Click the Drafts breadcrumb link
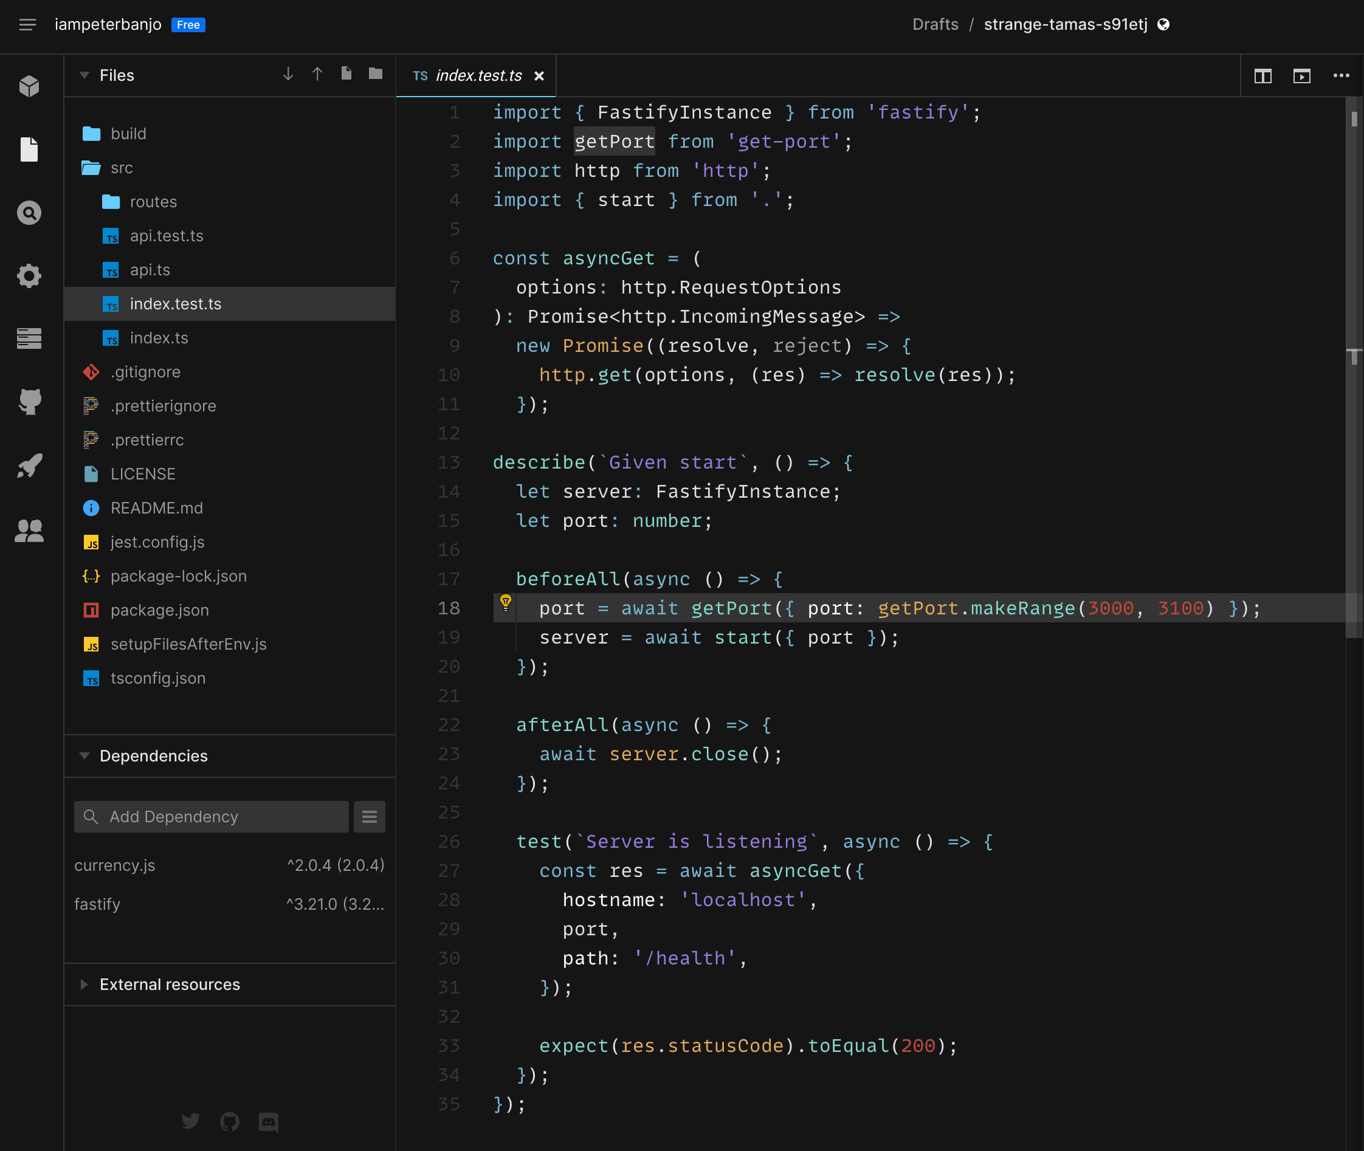Screen dimensions: 1364x1151 point(935,25)
